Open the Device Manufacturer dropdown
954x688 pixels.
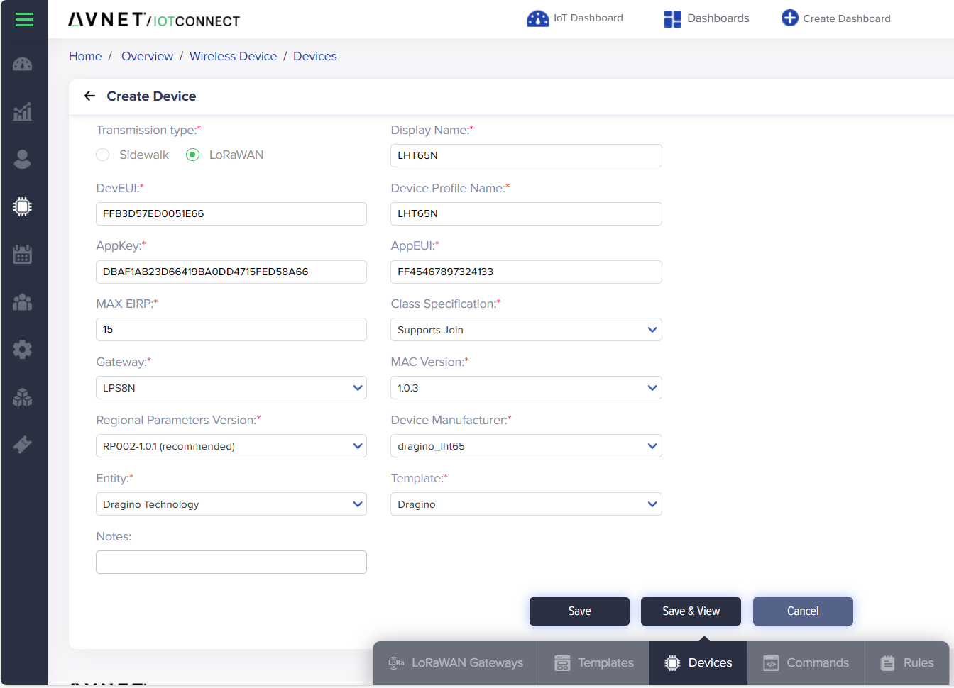[x=526, y=446]
